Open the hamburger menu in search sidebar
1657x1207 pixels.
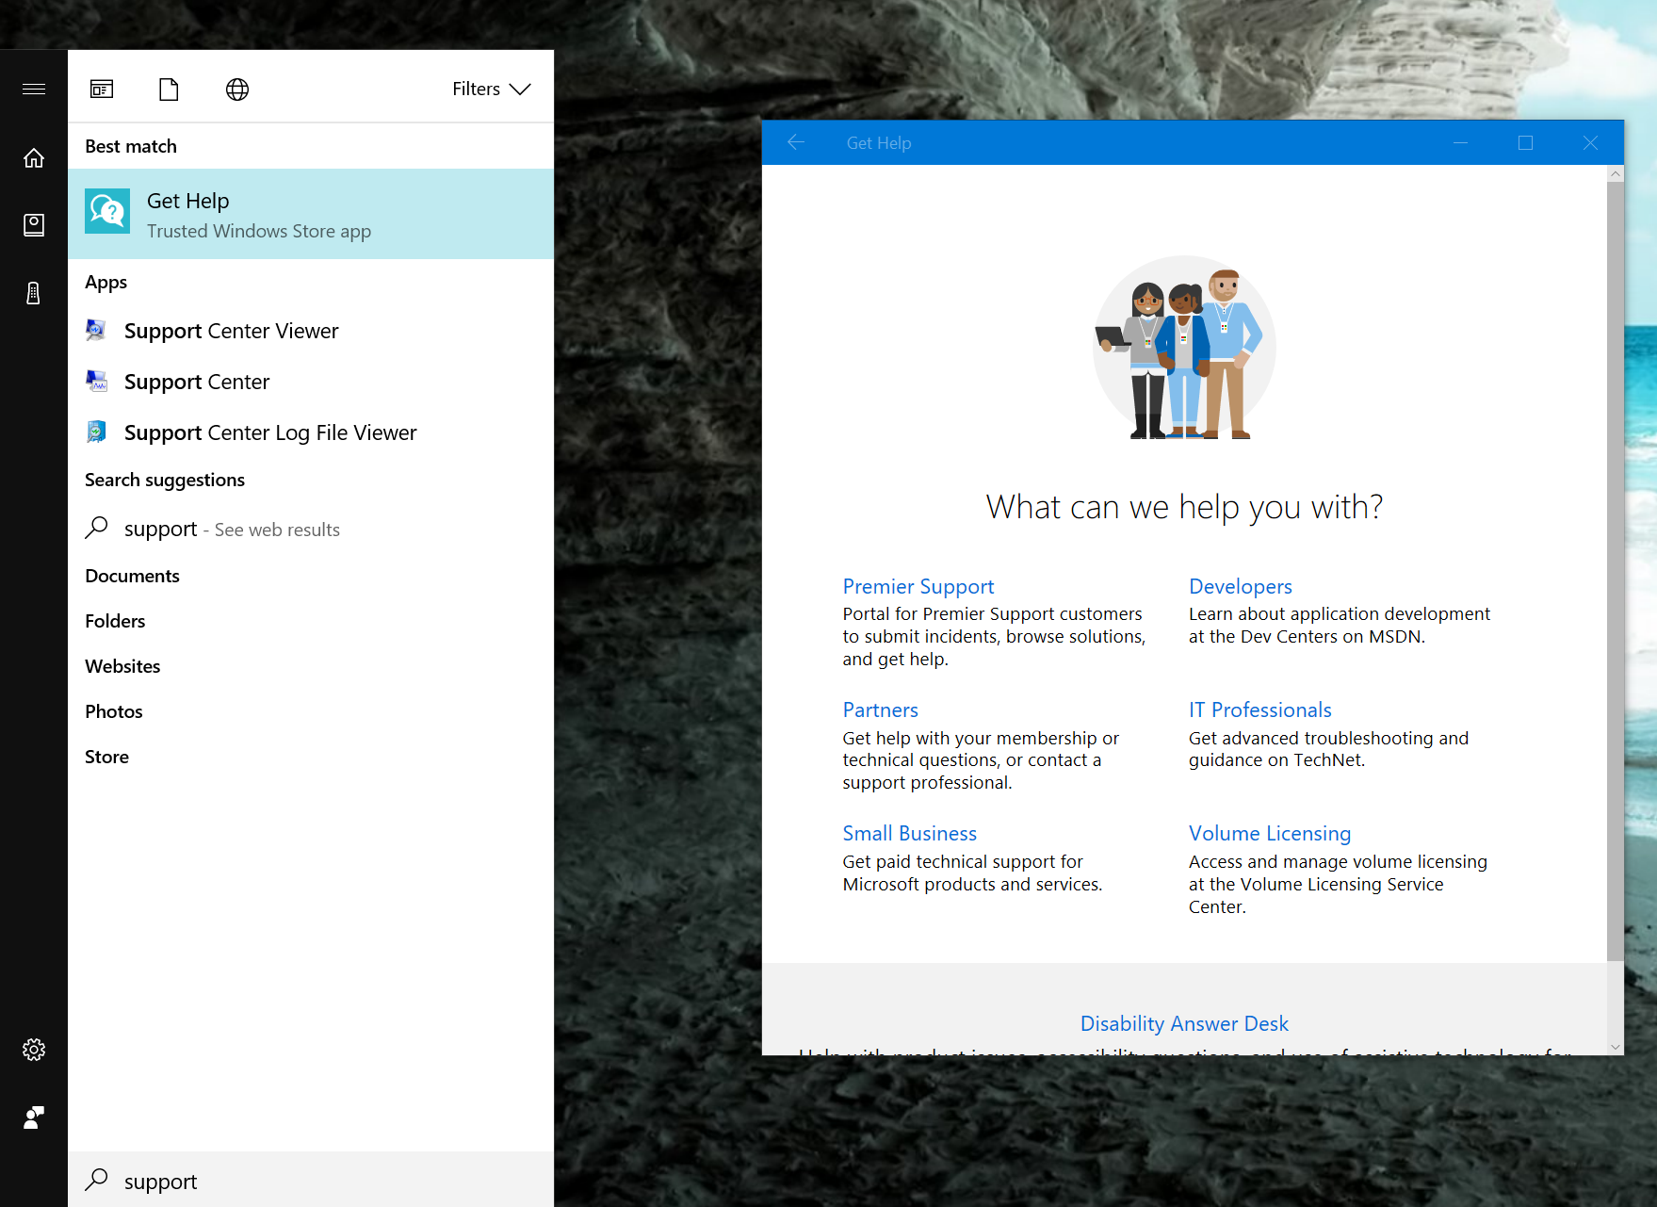(34, 90)
